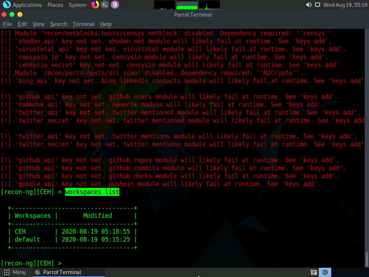Open the Search menu in Parrot Terminal
The image size is (369, 277).
coord(59,24)
